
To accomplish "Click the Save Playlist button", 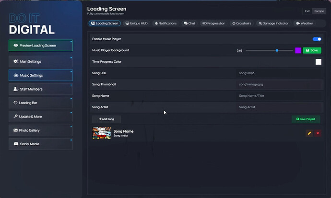I will 306,119.
